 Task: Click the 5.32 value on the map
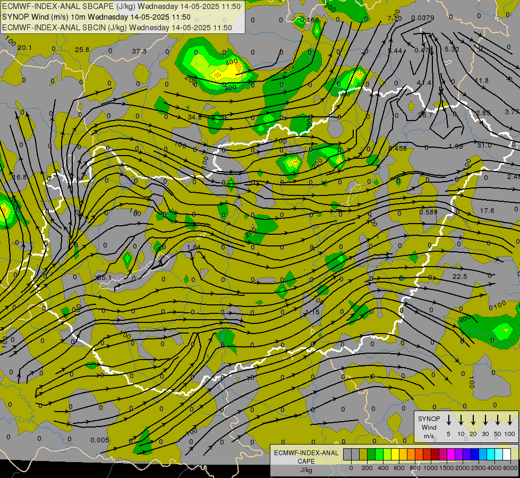(x=451, y=49)
